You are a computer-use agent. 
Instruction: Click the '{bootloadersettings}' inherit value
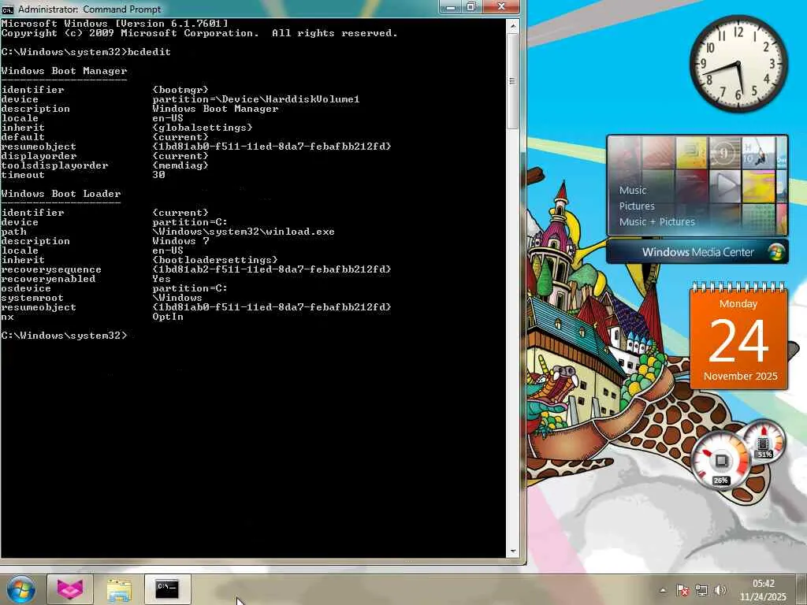pos(215,260)
